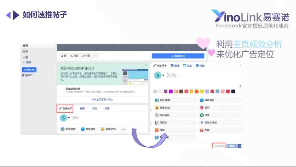Click the 写网志 write note option
296x167 pixels.
point(175,123)
